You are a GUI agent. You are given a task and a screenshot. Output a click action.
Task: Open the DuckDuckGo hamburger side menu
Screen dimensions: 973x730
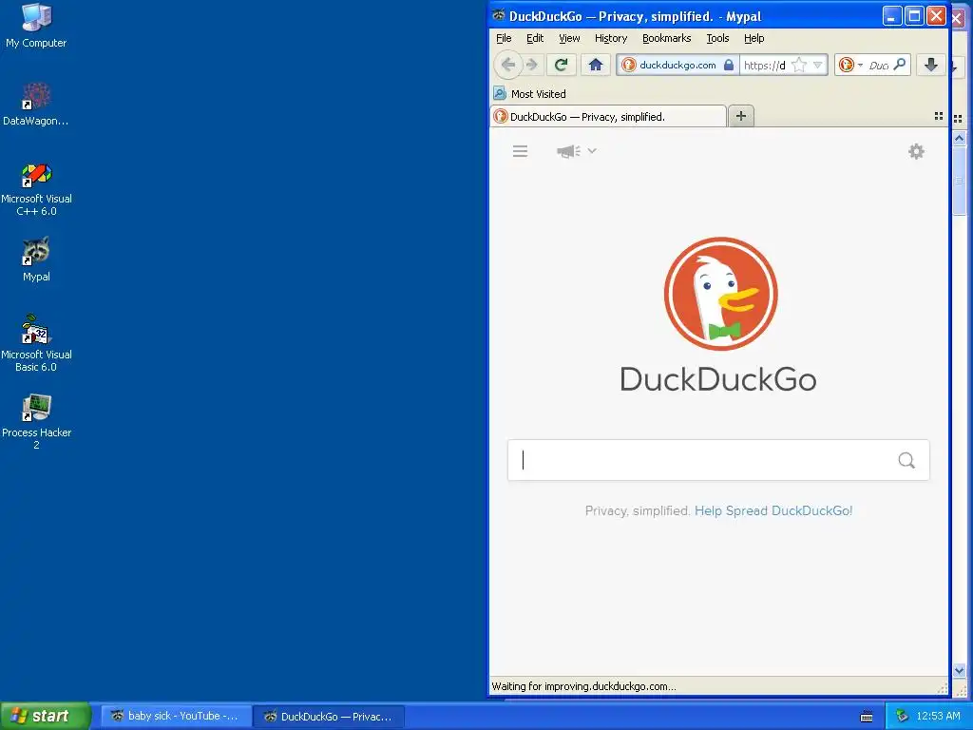click(x=520, y=151)
